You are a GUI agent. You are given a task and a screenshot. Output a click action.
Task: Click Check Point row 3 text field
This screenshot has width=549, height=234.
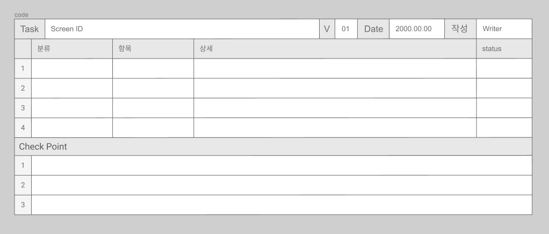[281, 204]
